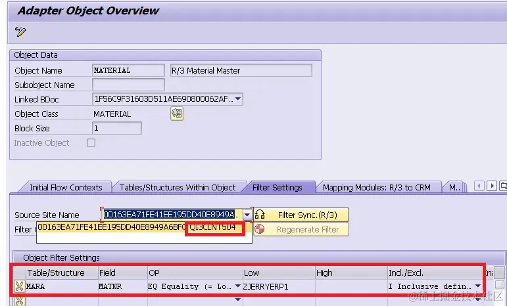
Task: Switch to the Initial Flow Contexts tab
Action: point(66,188)
